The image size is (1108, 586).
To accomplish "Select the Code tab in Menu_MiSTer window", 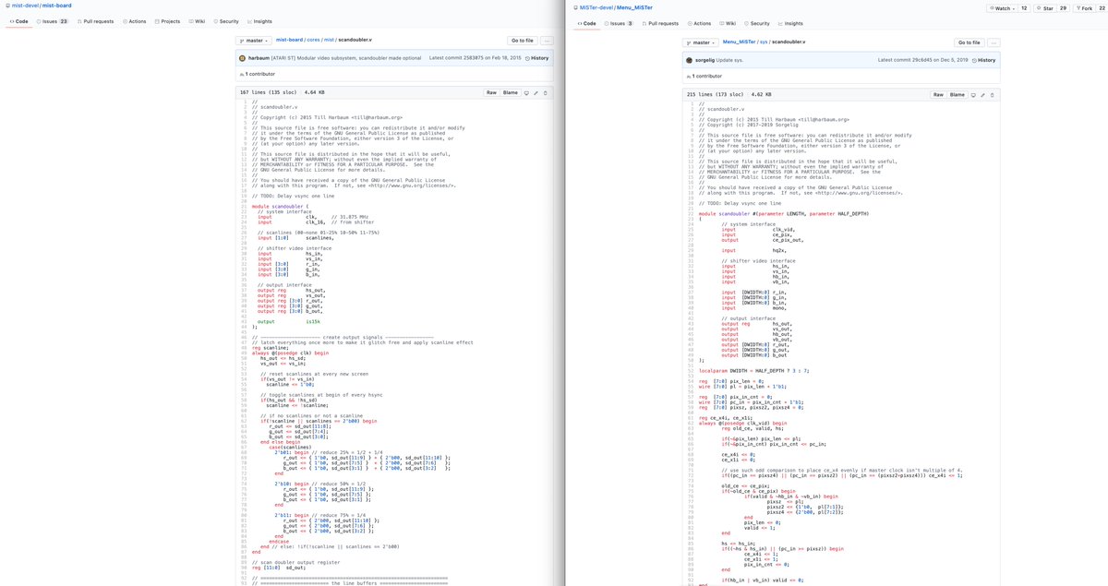I will point(585,23).
